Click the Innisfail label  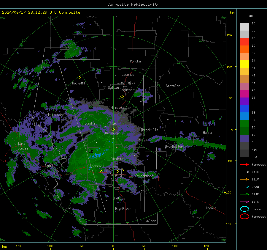120,108
